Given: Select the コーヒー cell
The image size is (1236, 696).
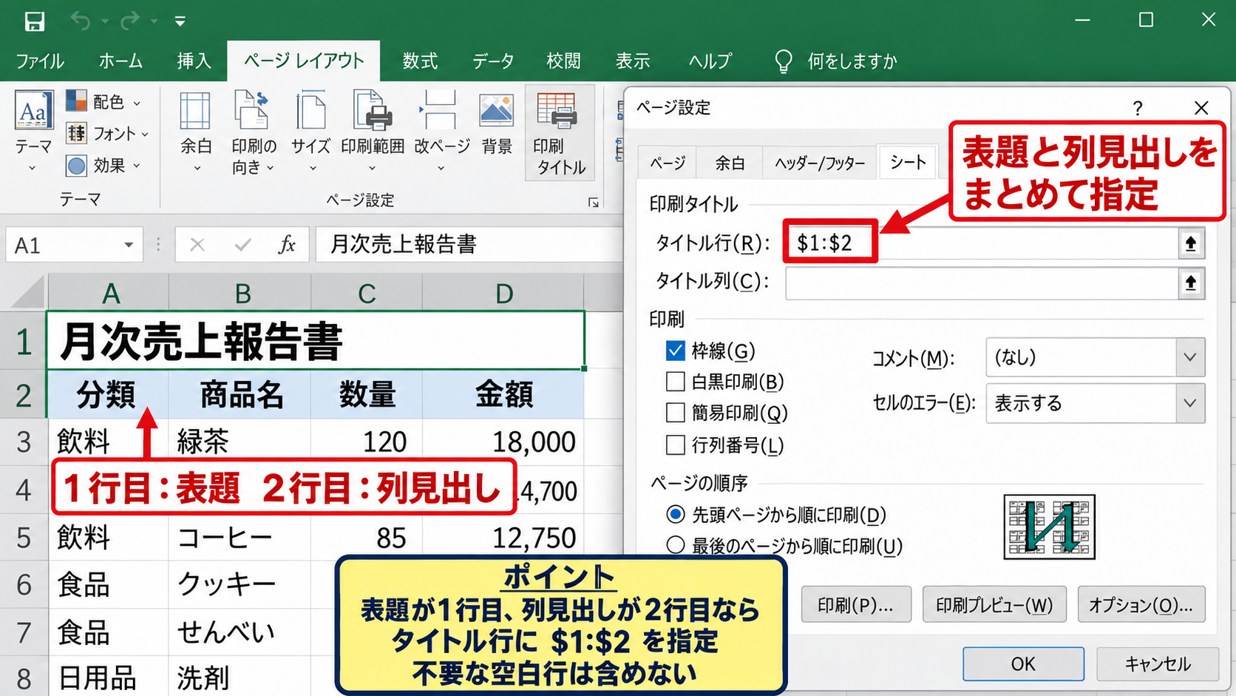Looking at the screenshot, I should pyautogui.click(x=240, y=538).
